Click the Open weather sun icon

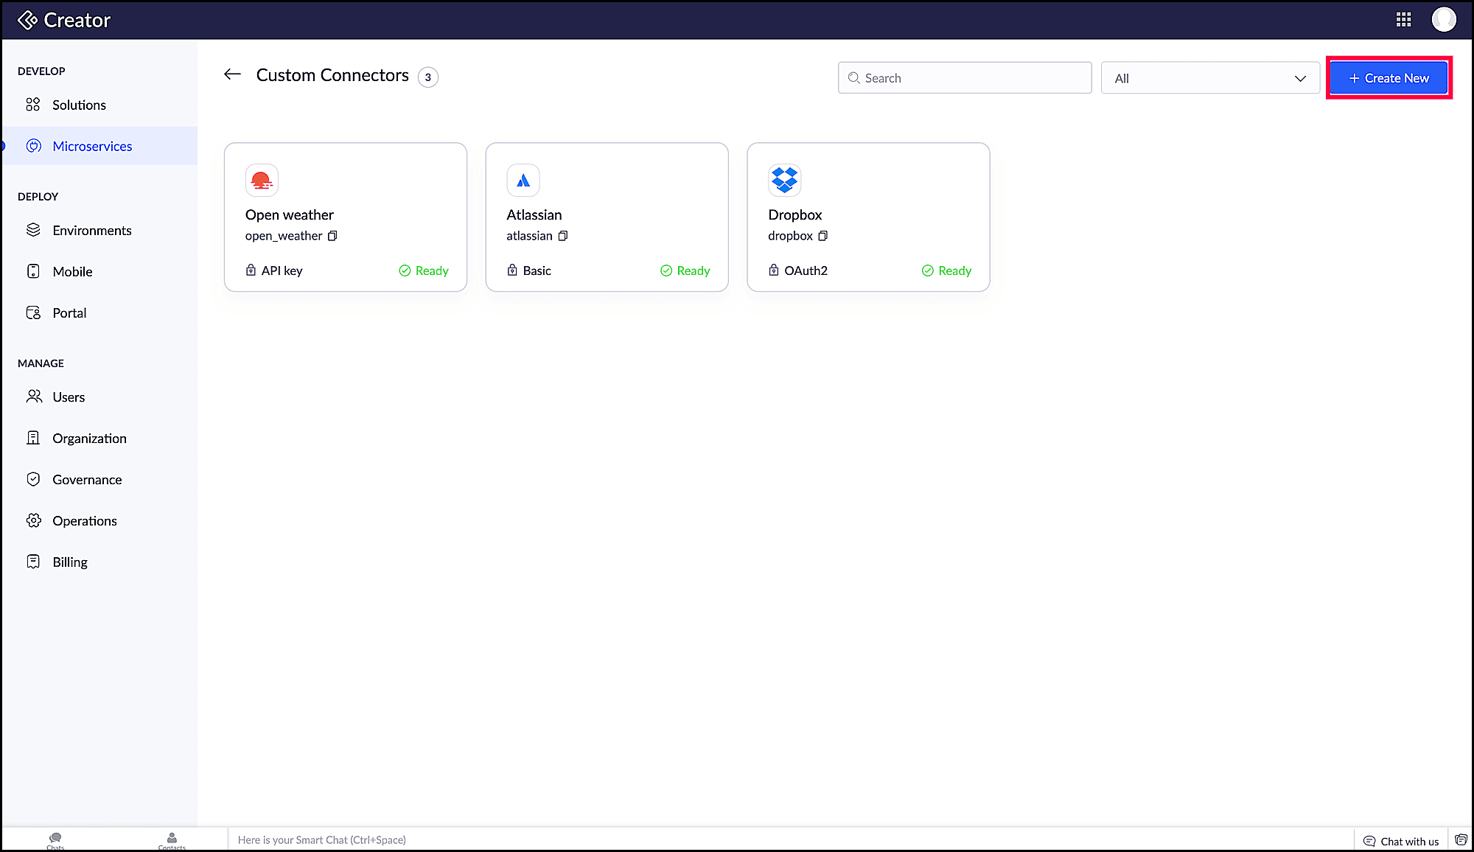pyautogui.click(x=262, y=180)
